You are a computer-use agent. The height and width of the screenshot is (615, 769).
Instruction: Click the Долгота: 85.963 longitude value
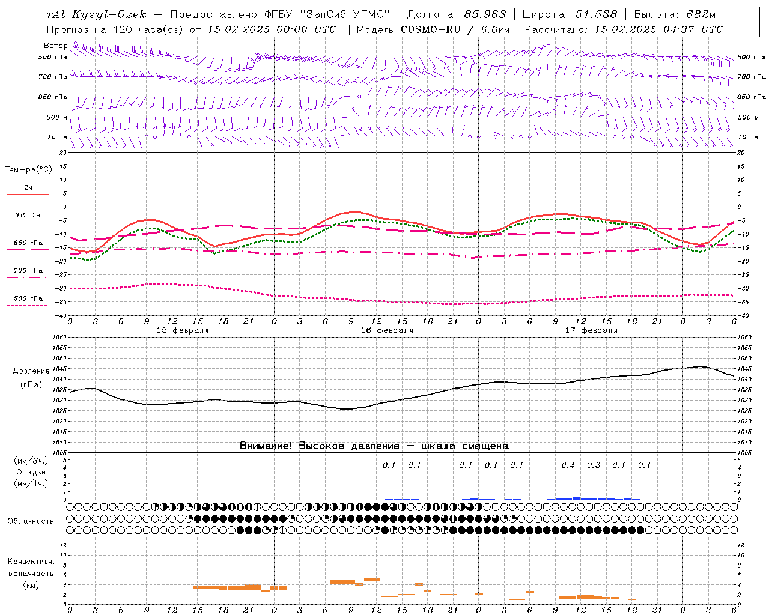click(x=457, y=14)
